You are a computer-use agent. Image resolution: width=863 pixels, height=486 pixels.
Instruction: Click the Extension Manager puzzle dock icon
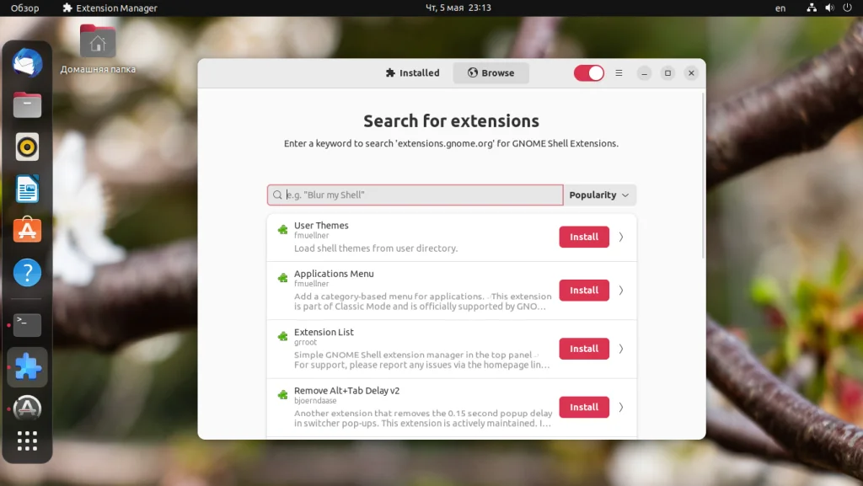[27, 366]
